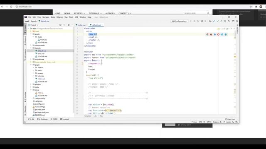Viewport: 266px width, 149px height.
Task: Open the VCS menu
Action: (x=76, y=17)
